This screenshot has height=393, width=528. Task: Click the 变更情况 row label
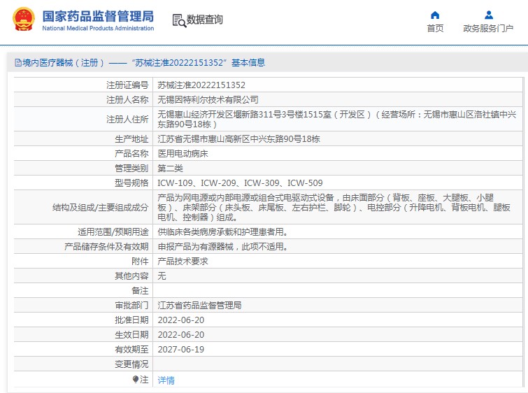tap(131, 364)
